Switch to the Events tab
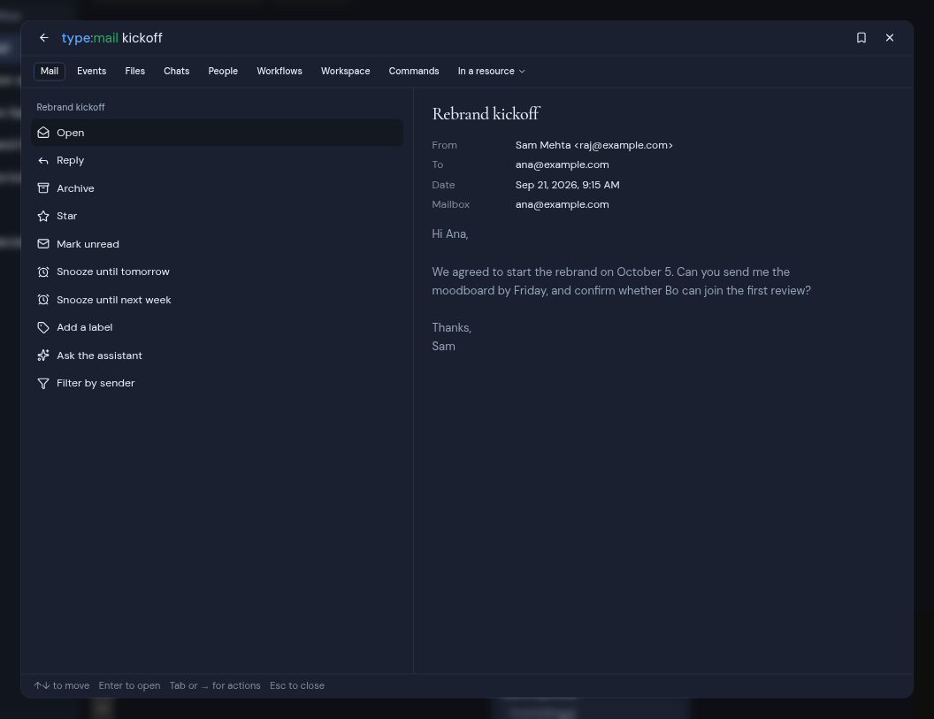This screenshot has height=719, width=934. [92, 71]
